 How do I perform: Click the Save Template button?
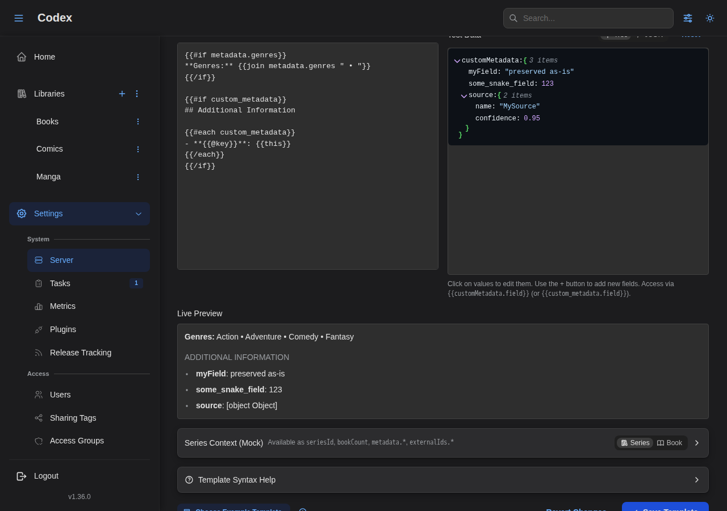tap(665, 507)
